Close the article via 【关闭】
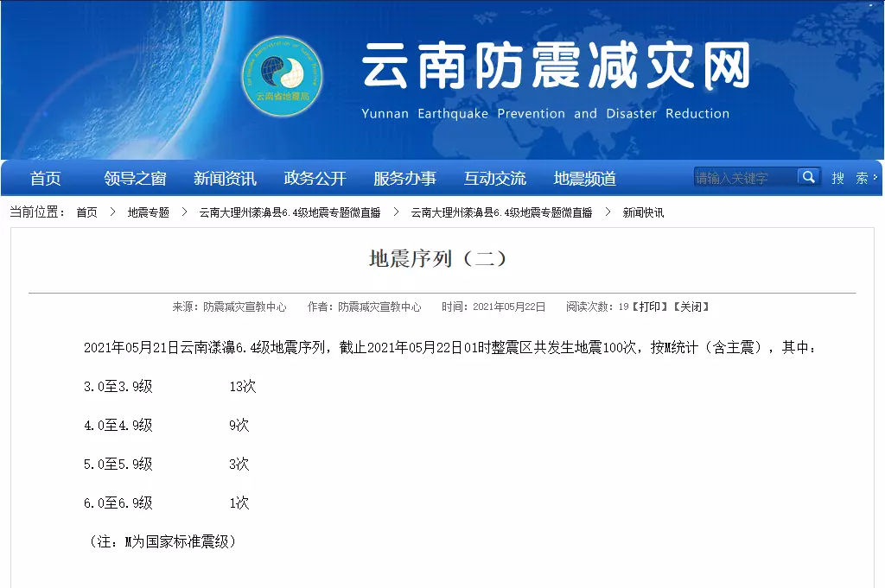This screenshot has height=588, width=885. coord(691,307)
